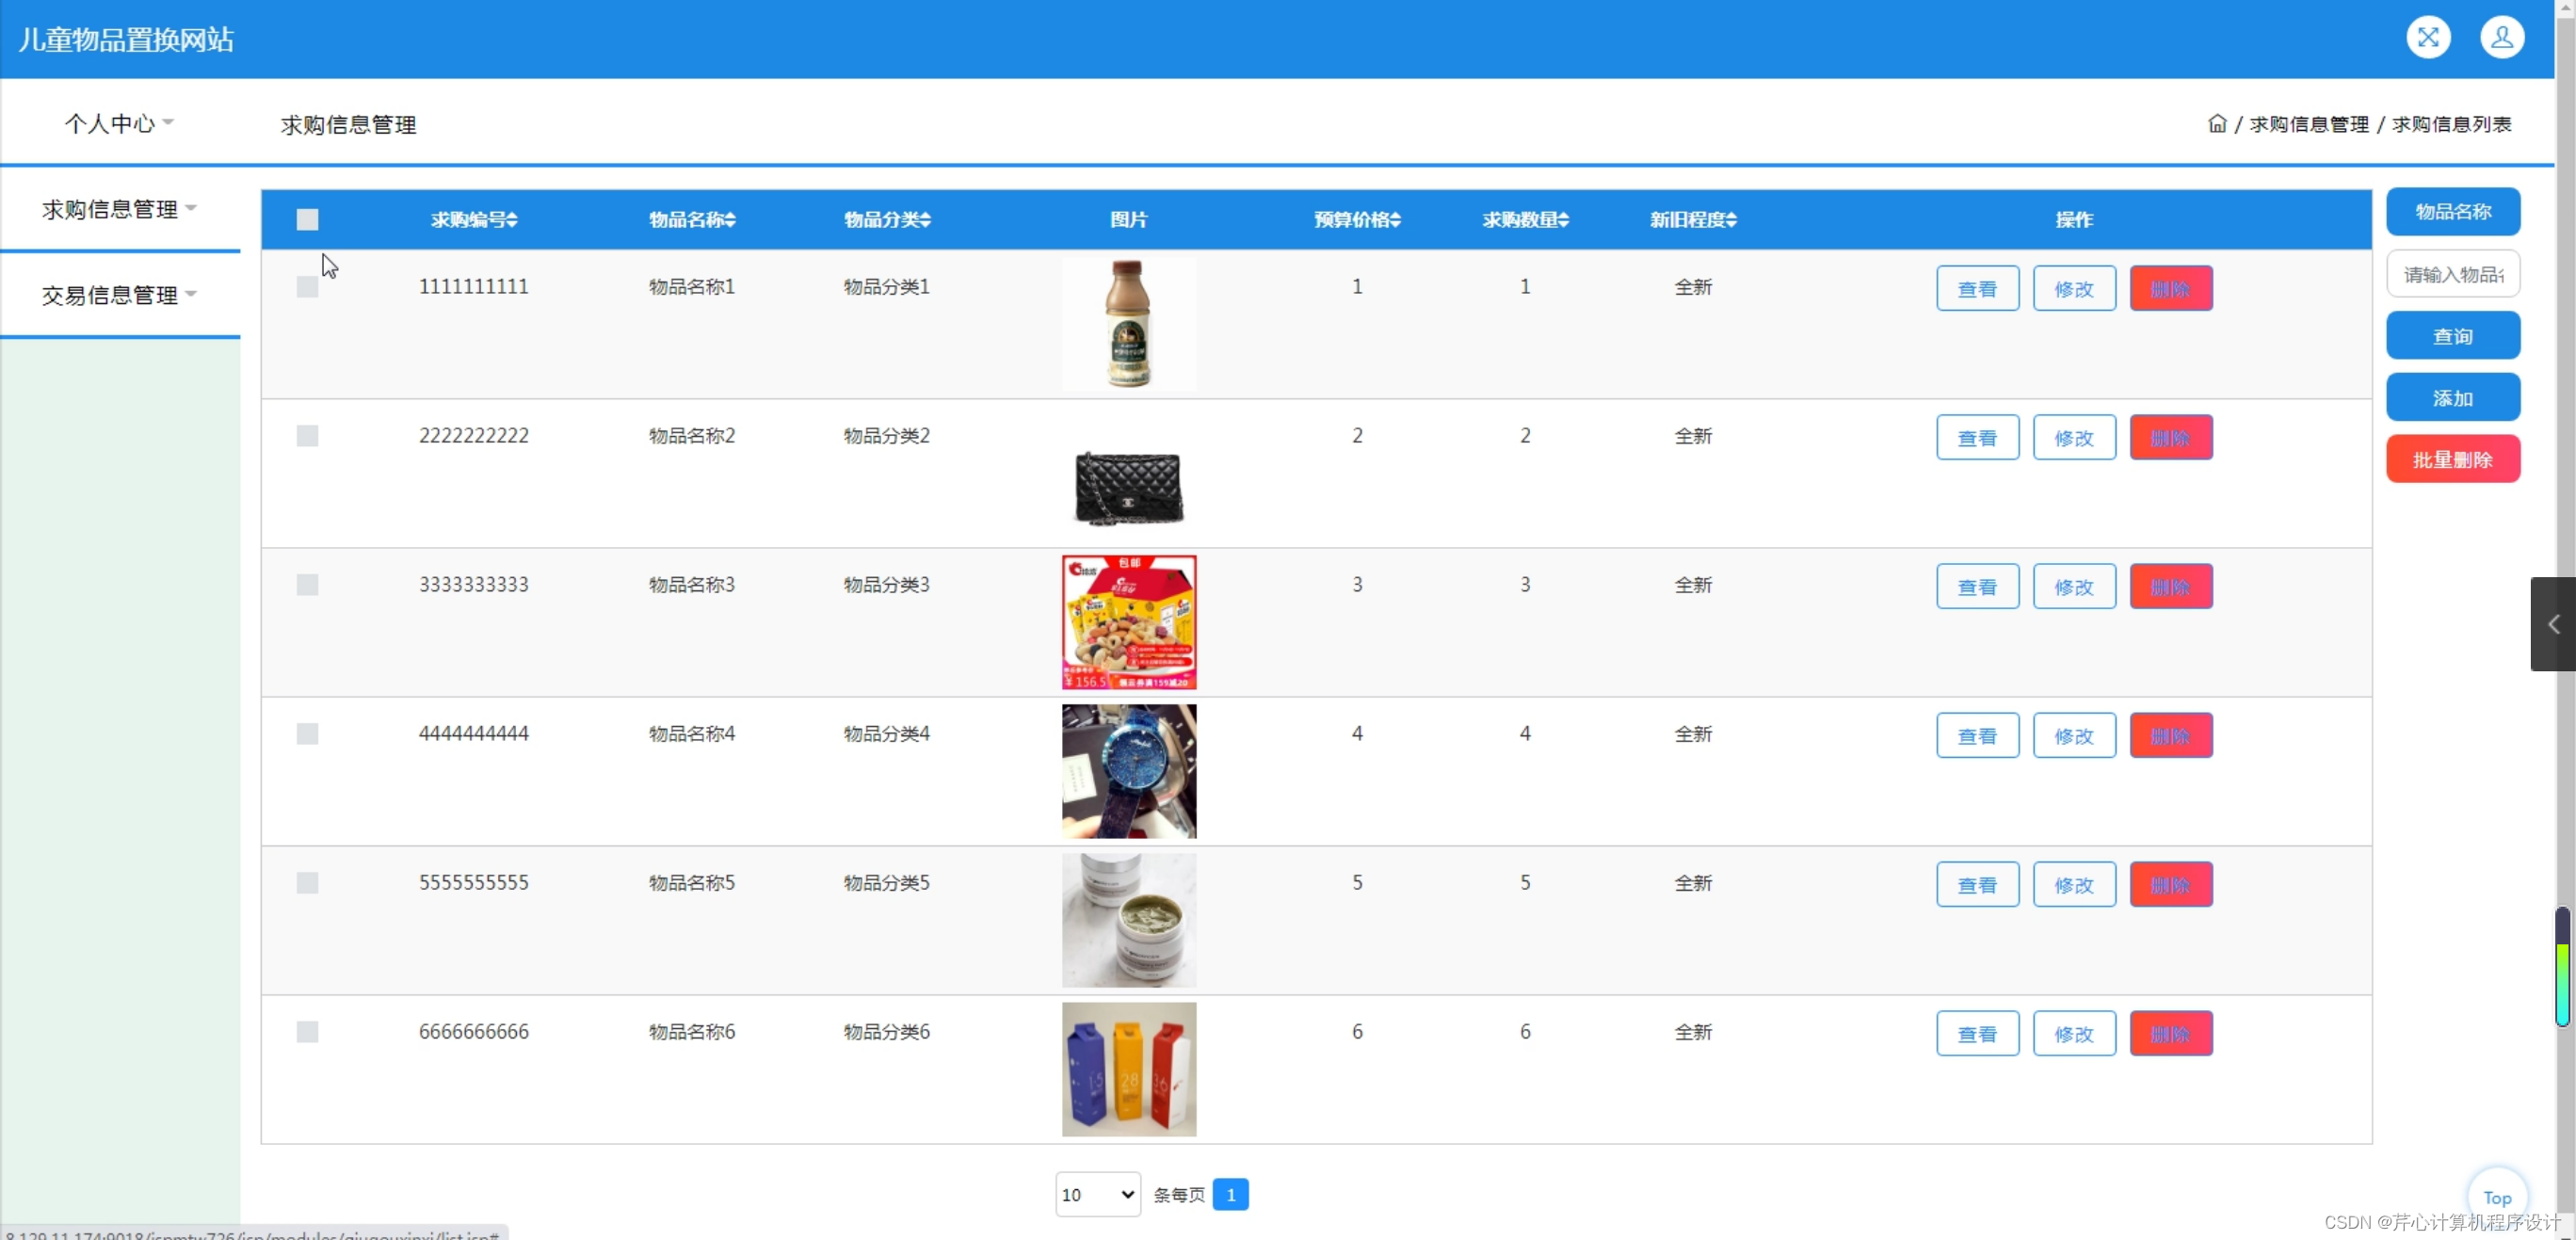Viewport: 2576px width, 1240px height.
Task: Click the 请输入物品名称 search input field
Action: click(2452, 274)
